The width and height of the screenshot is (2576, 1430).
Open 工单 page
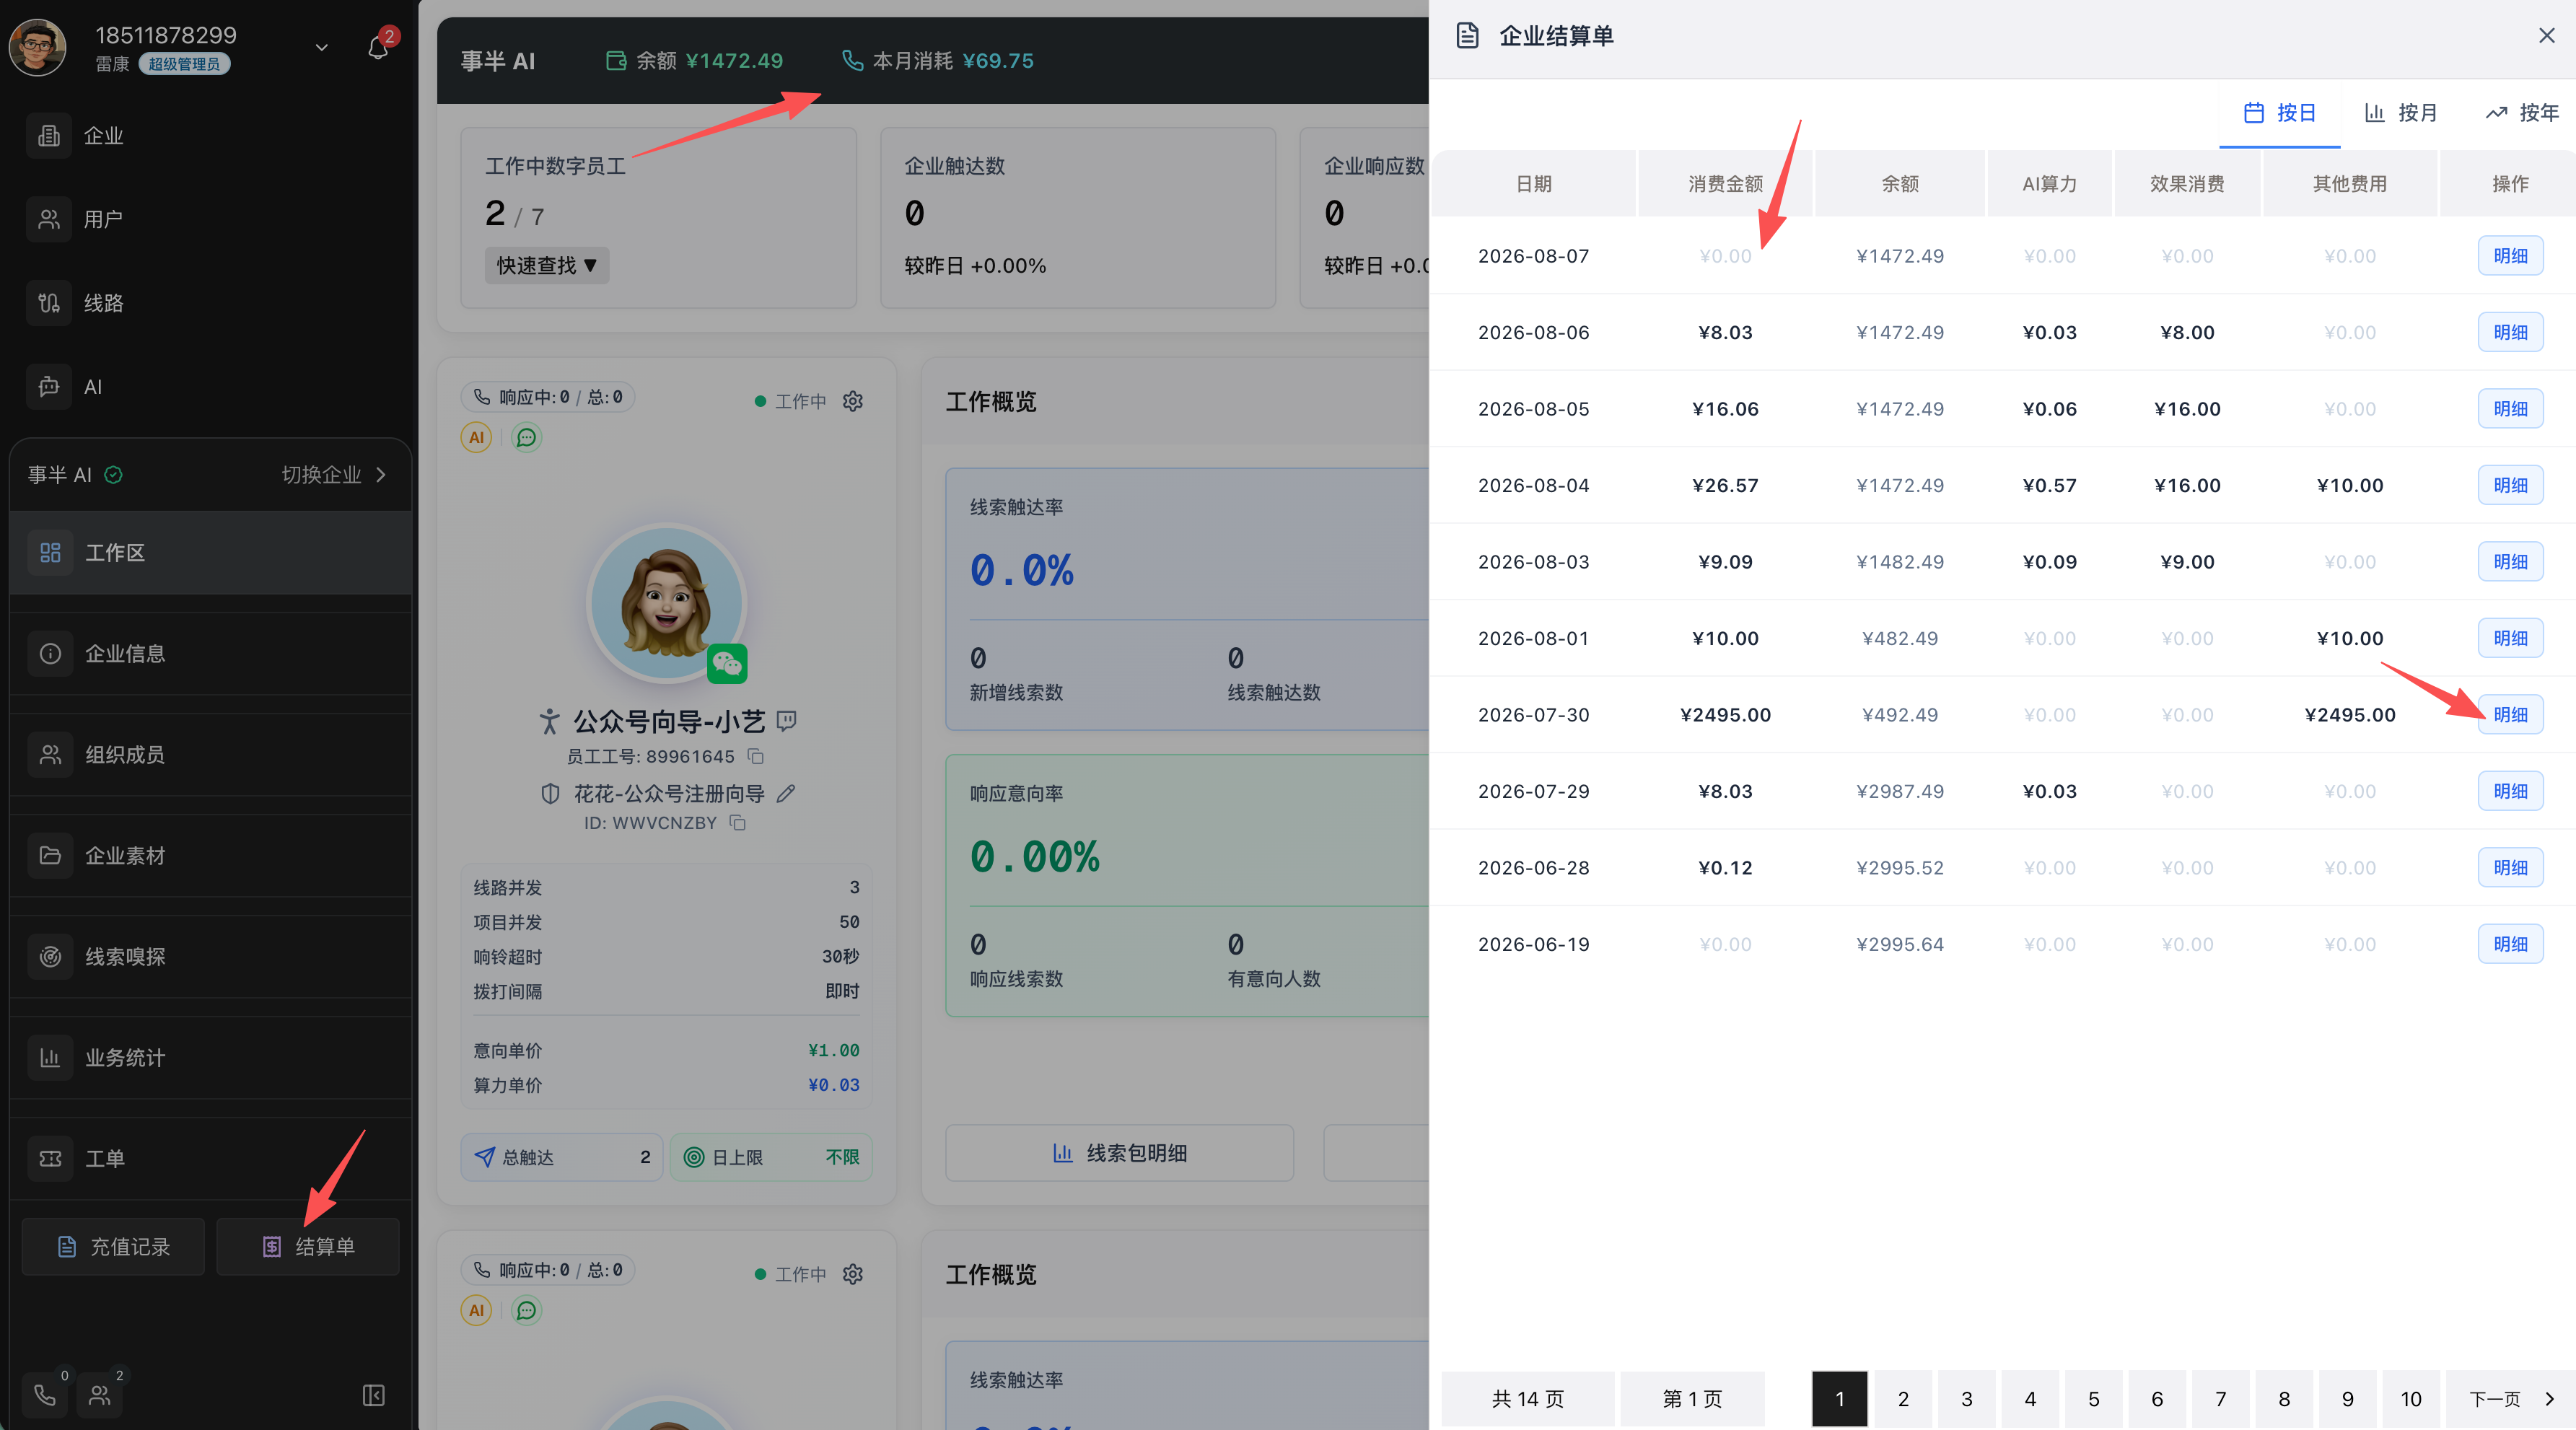[210, 1159]
